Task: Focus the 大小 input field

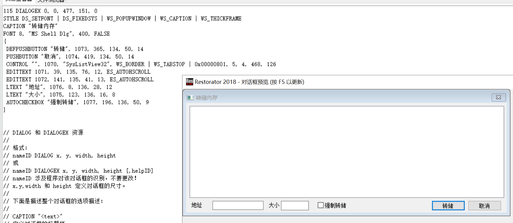Action: coord(295,205)
